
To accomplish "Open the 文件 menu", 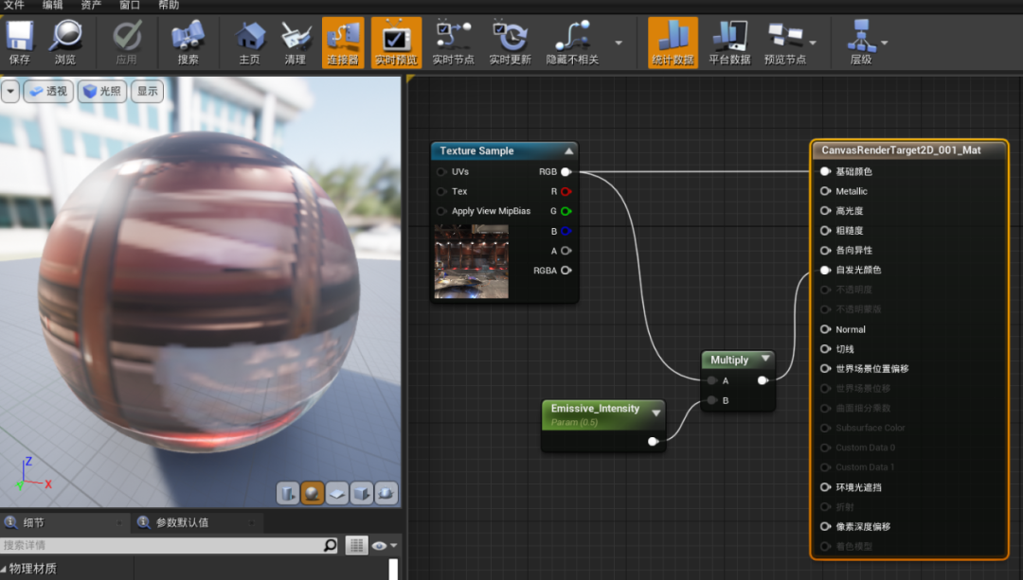I will tap(13, 6).
